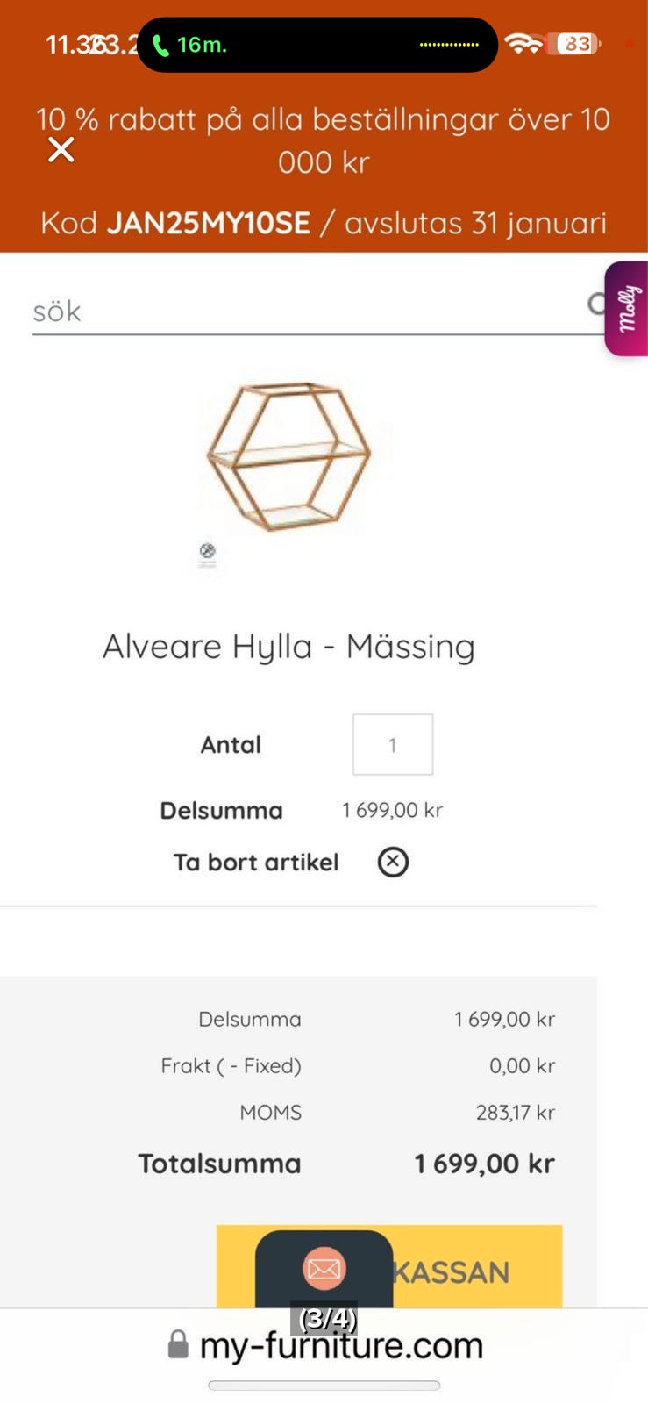
Task: Open the Alveare Hylla - Mässing title
Action: (288, 647)
